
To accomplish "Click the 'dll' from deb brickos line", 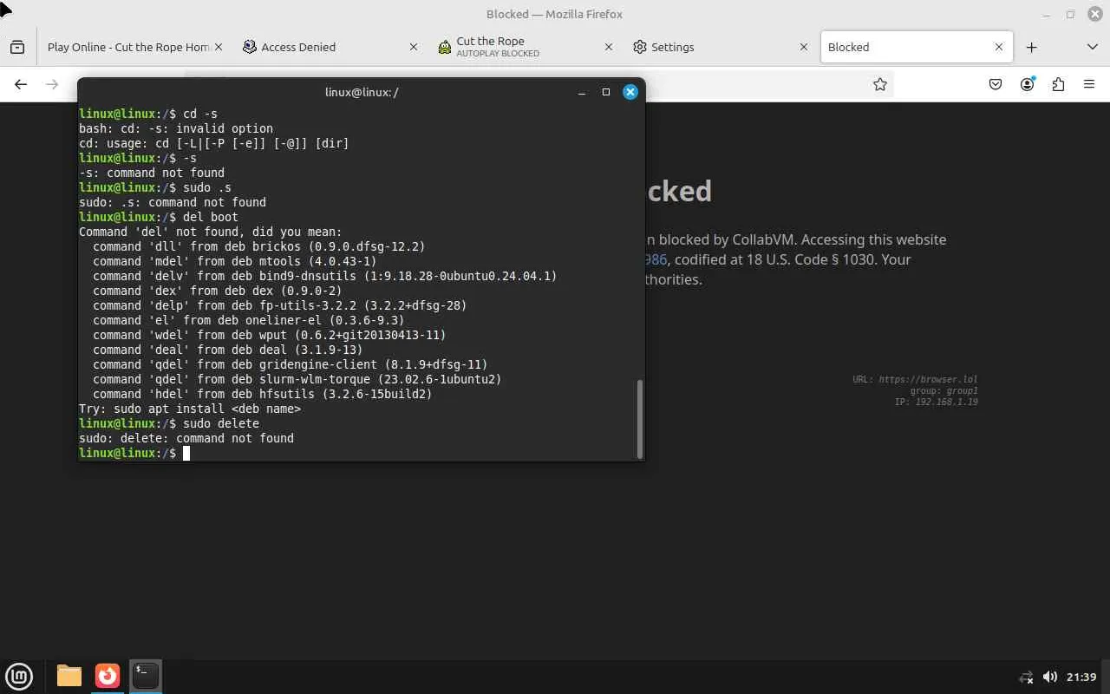I will (x=259, y=246).
